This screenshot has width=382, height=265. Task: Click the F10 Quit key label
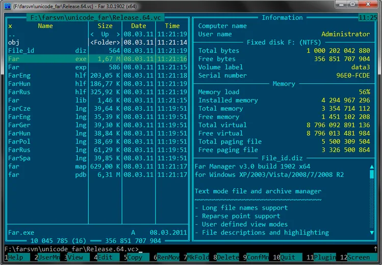click(288, 257)
